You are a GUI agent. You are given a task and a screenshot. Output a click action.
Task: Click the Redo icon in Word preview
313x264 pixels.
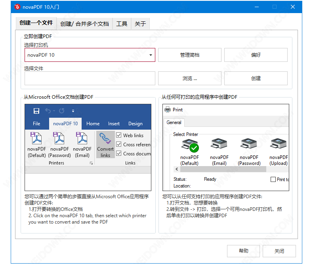pos(62,111)
